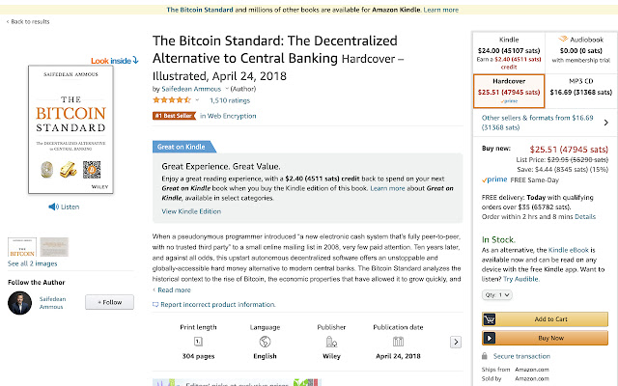Click the Print length page icon
Image resolution: width=618 pixels, height=386 pixels.
[197, 342]
